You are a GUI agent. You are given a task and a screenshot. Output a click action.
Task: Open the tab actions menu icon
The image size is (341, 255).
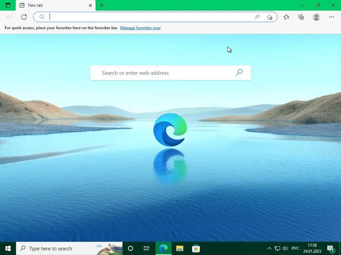[x=8, y=5]
